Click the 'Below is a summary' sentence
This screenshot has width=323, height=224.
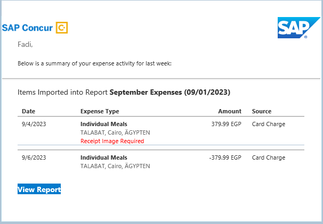[x=94, y=63]
